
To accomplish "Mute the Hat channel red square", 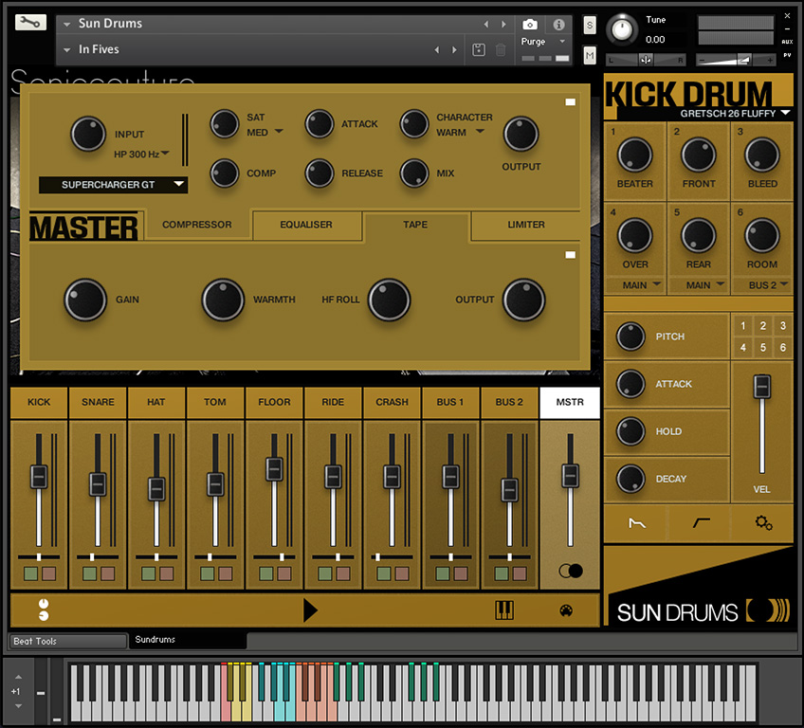I will point(166,573).
